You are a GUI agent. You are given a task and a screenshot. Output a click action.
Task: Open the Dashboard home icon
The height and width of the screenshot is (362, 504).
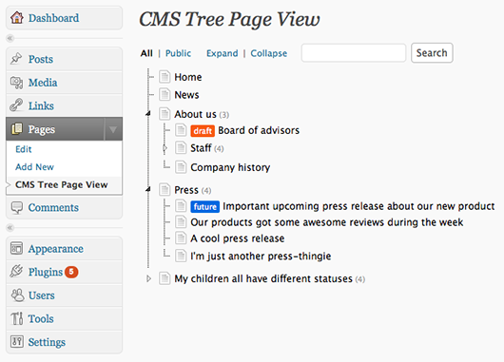click(x=17, y=17)
